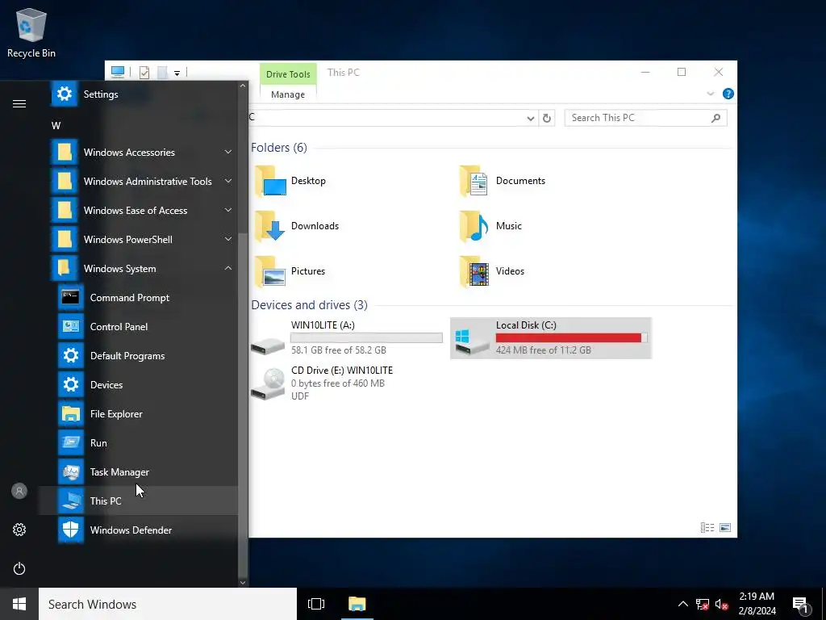Viewport: 826px width, 620px height.
Task: Select File Explorer taskbar icon
Action: [x=357, y=604]
